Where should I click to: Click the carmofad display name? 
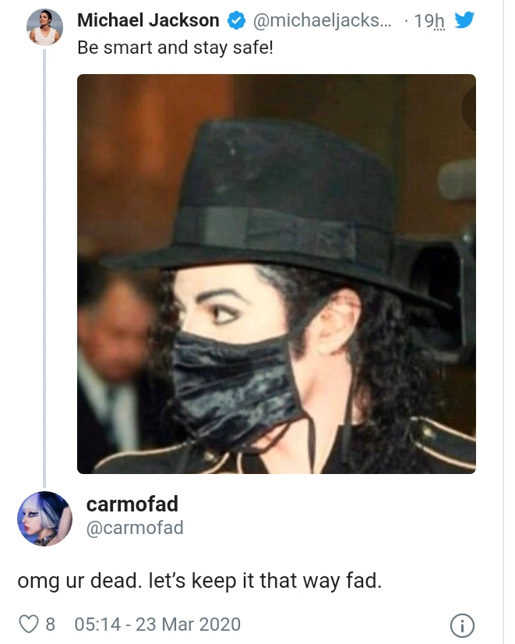[132, 504]
